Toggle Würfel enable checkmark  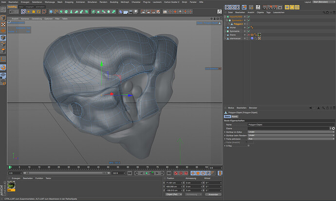(249, 27)
